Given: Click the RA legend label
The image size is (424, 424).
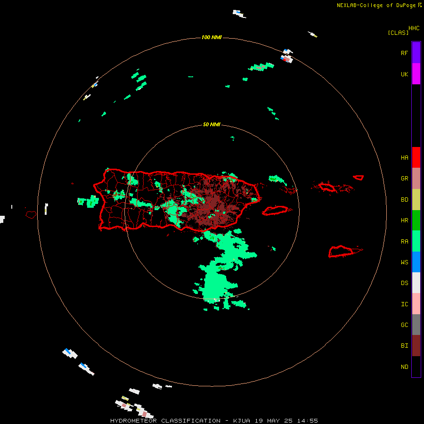Looking at the screenshot, I should 404,242.
